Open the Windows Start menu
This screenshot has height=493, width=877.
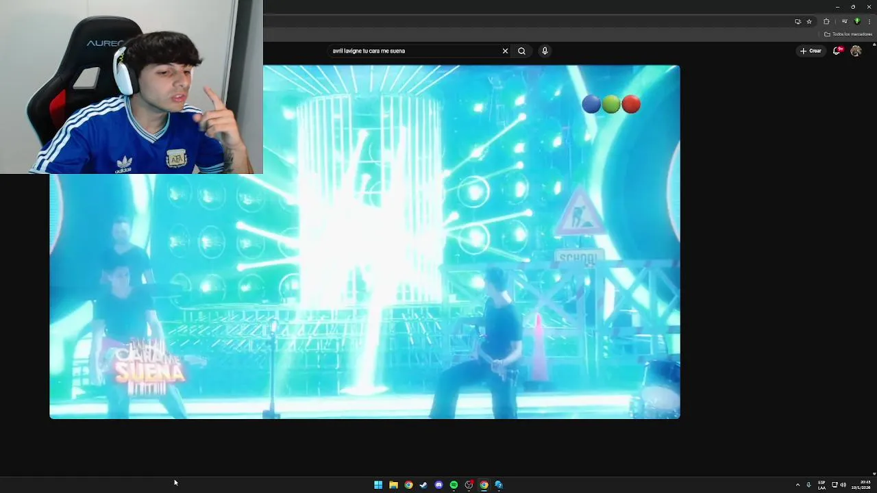(378, 485)
